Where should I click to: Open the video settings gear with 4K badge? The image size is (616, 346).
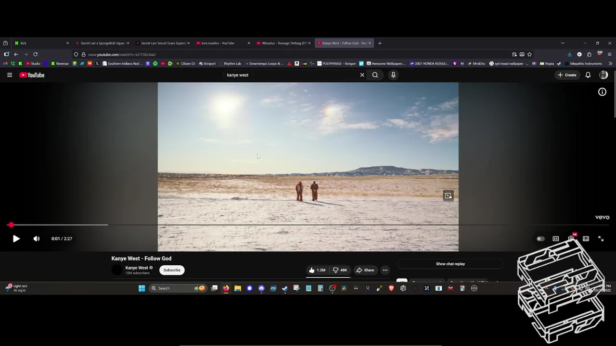point(571,238)
